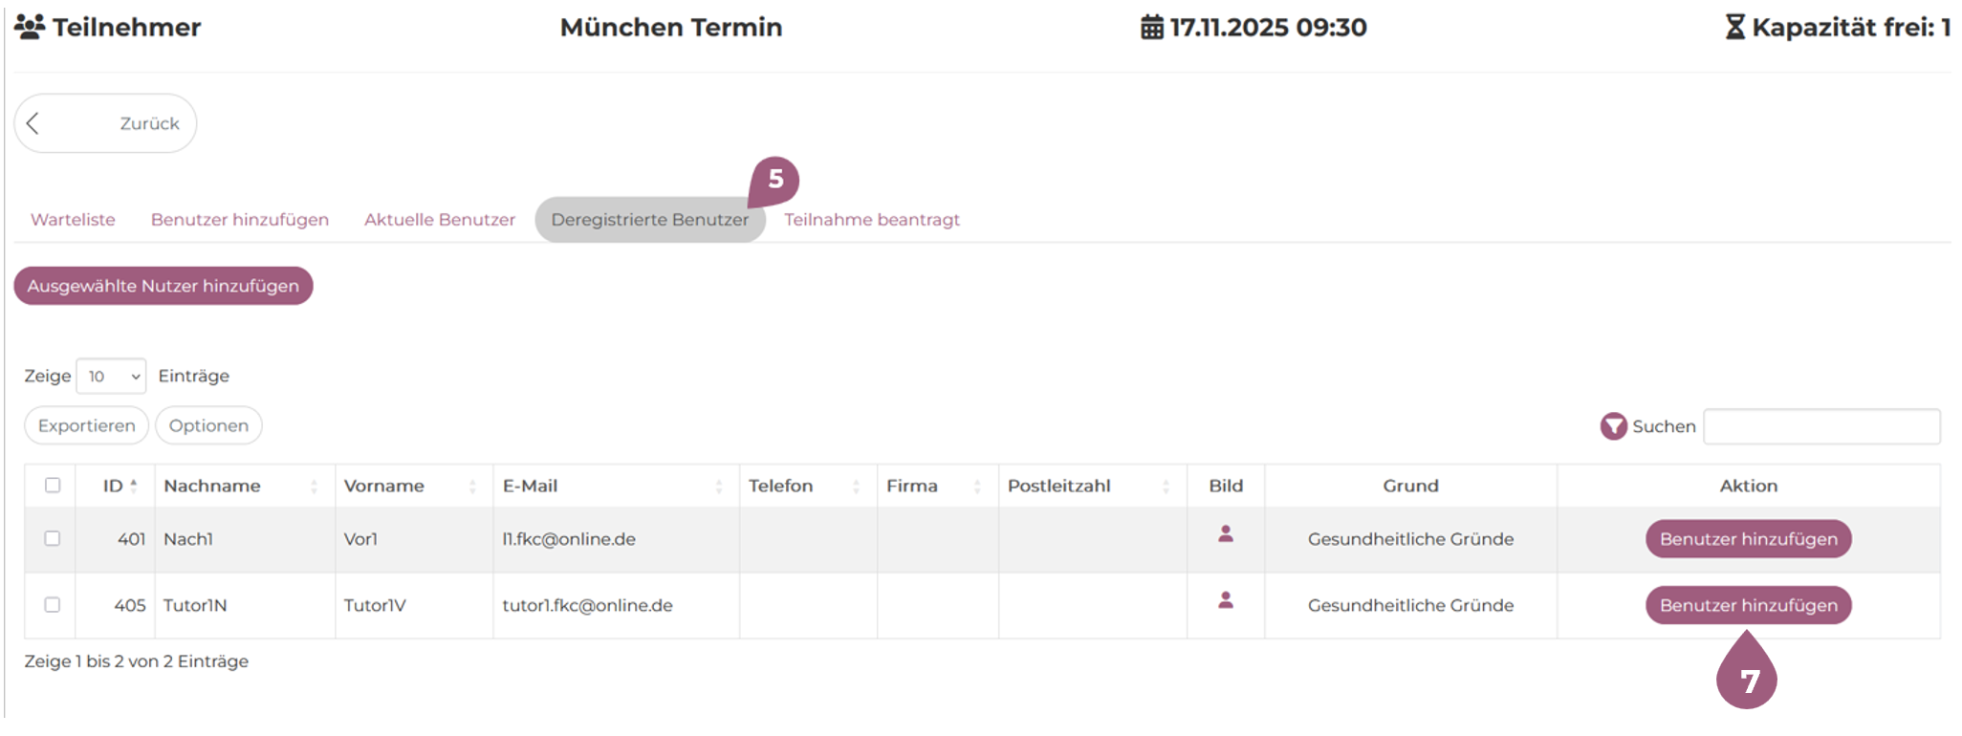1962x736 pixels.
Task: Click the Teilnehmer group icon
Action: [x=30, y=27]
